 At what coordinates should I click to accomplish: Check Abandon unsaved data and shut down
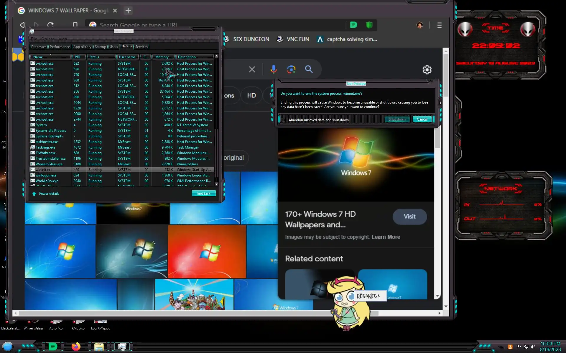pos(283,120)
